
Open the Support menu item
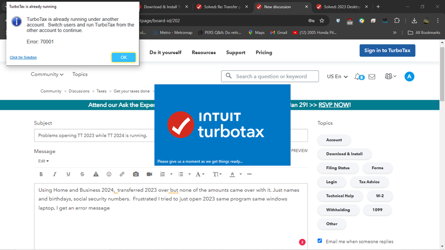[236, 52]
